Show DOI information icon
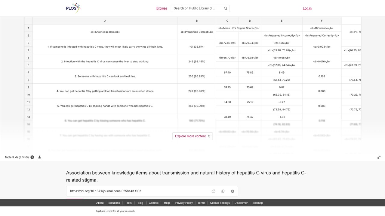 coord(233,191)
